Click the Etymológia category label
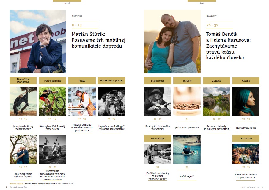The width and height of the screenshot is (269, 190). point(158,80)
